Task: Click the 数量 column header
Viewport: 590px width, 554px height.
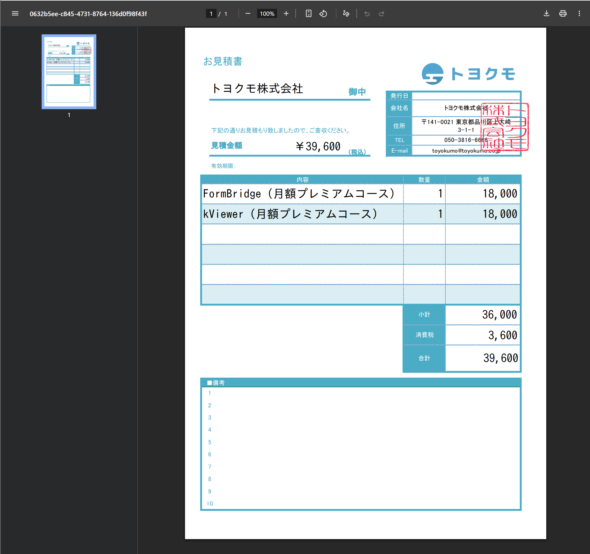Action: [424, 179]
